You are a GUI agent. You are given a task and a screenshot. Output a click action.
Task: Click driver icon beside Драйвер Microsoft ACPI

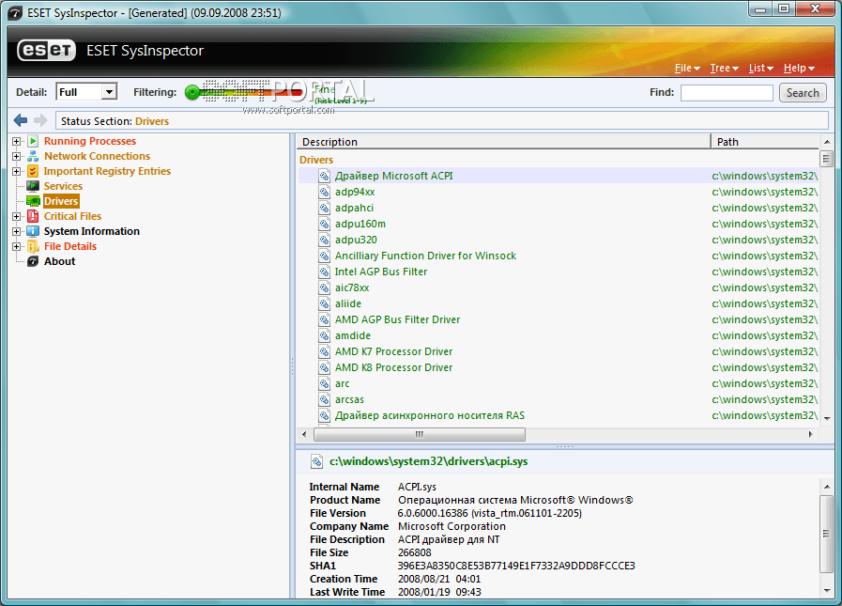pyautogui.click(x=325, y=176)
